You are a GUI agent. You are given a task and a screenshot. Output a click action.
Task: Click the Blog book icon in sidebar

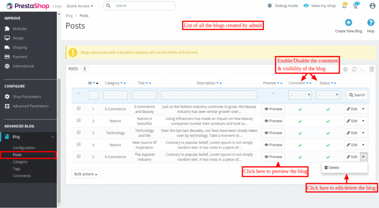coord(7,137)
